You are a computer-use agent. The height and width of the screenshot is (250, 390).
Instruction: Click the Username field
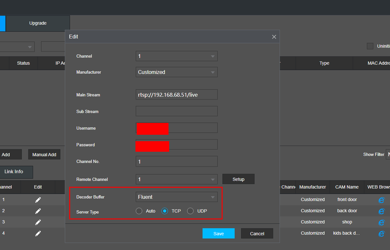pos(177,128)
